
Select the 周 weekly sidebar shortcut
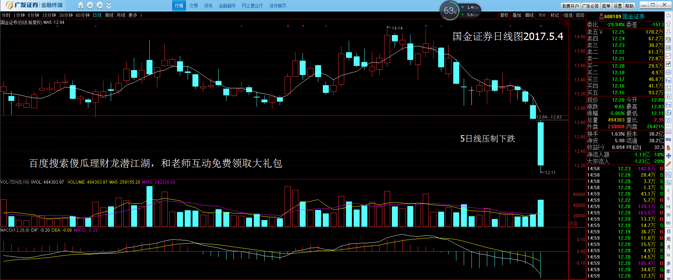[668, 239]
